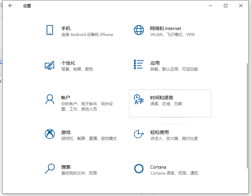This screenshot has height=196, width=251.
Task: Click the 讲述人、放大镜、高对比度 description text
Action: 174,139
